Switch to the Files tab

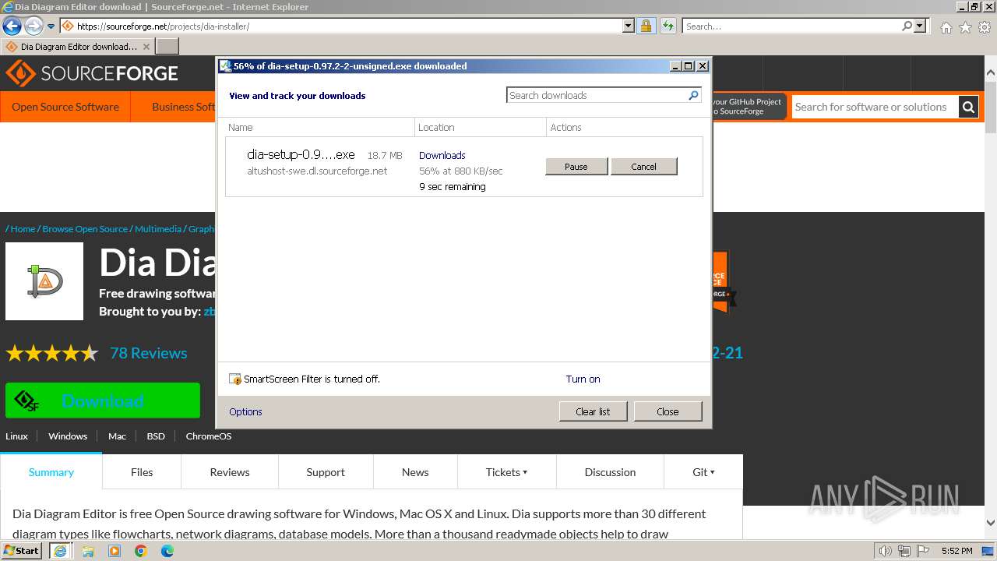pos(142,472)
